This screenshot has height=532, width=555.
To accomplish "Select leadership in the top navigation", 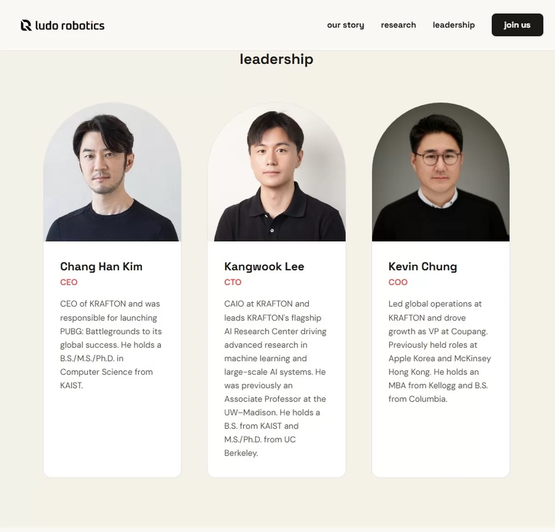I will click(454, 25).
